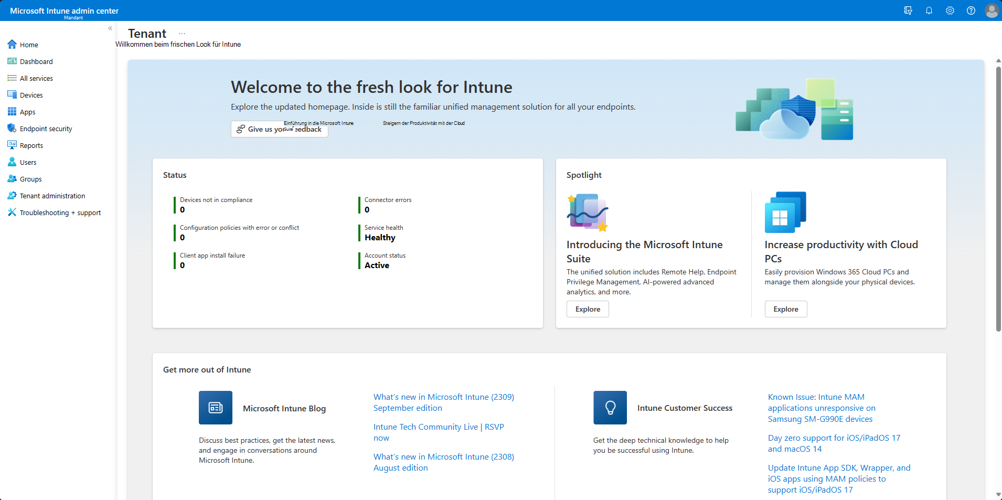
Task: Open the notifications bell
Action: 929,10
